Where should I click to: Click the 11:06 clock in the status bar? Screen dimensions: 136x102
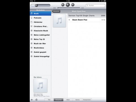tap(68, 1)
